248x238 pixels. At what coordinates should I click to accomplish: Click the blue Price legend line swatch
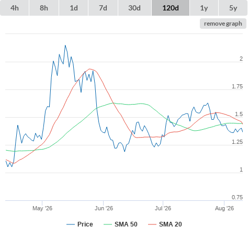71,224
